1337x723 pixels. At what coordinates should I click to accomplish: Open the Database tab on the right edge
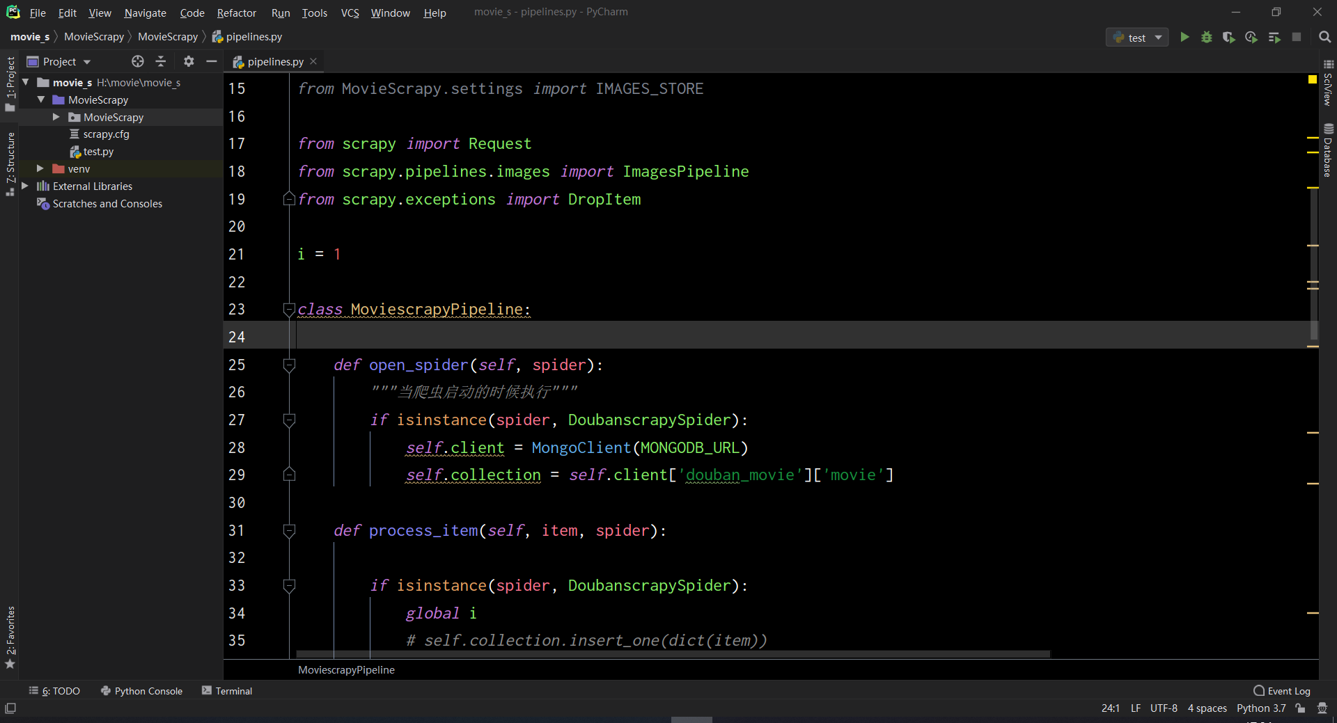[x=1329, y=150]
